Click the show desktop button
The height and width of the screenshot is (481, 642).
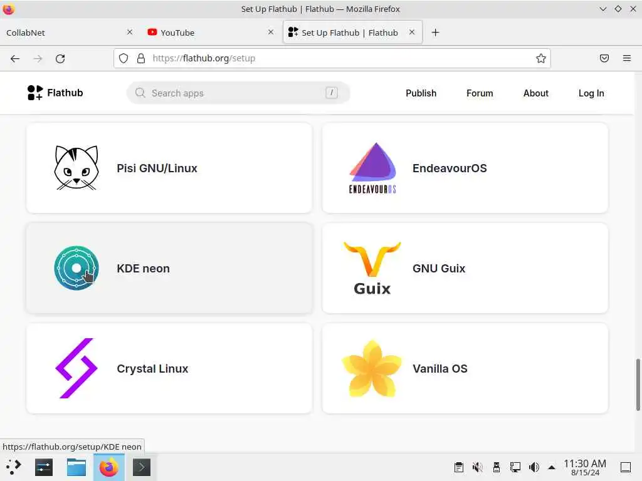tap(626, 467)
